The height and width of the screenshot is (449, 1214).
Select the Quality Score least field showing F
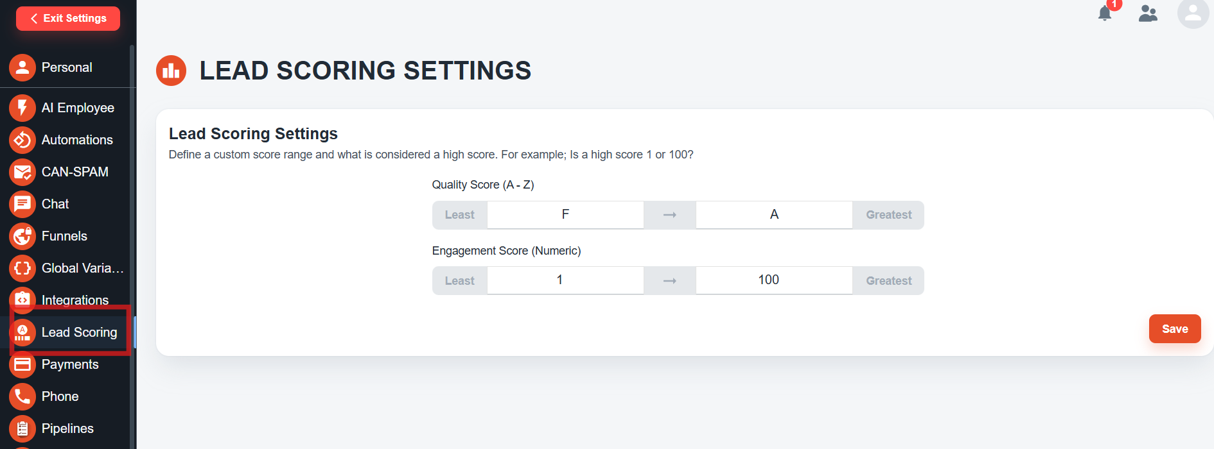point(565,214)
